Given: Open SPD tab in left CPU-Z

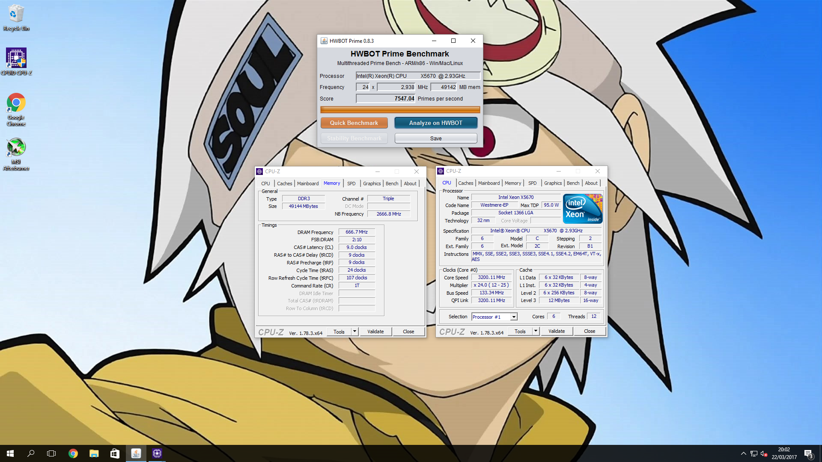Looking at the screenshot, I should (x=351, y=184).
